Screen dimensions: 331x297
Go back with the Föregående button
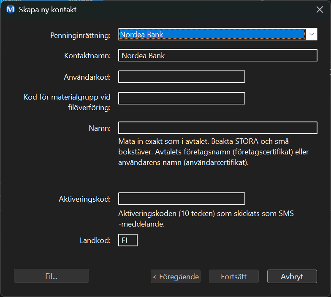(176, 276)
